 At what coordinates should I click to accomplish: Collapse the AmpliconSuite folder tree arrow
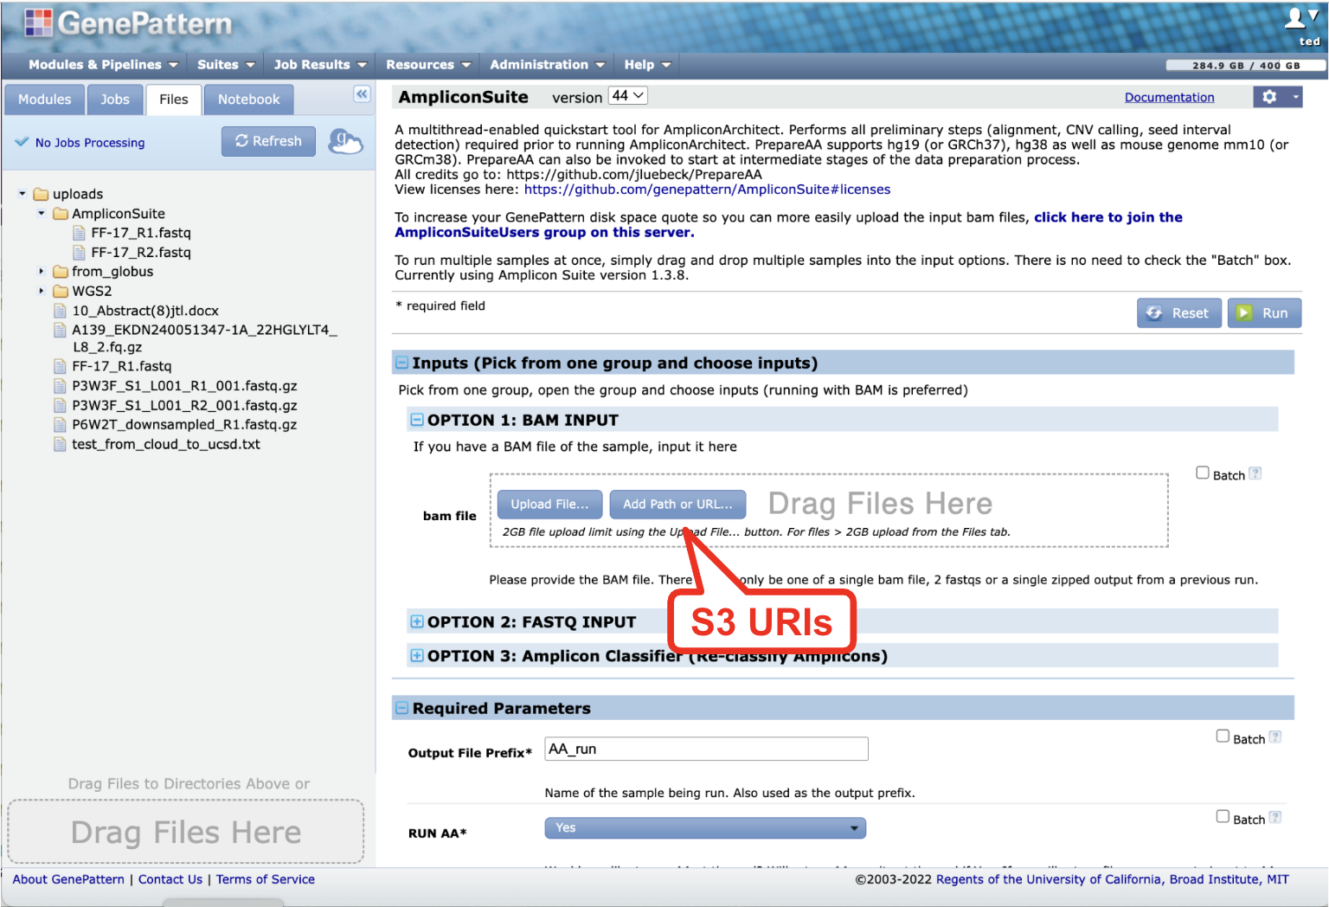point(41,213)
